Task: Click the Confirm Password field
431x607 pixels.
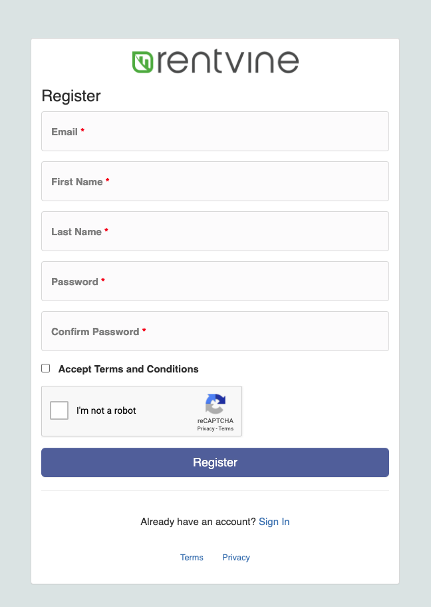Action: click(215, 331)
